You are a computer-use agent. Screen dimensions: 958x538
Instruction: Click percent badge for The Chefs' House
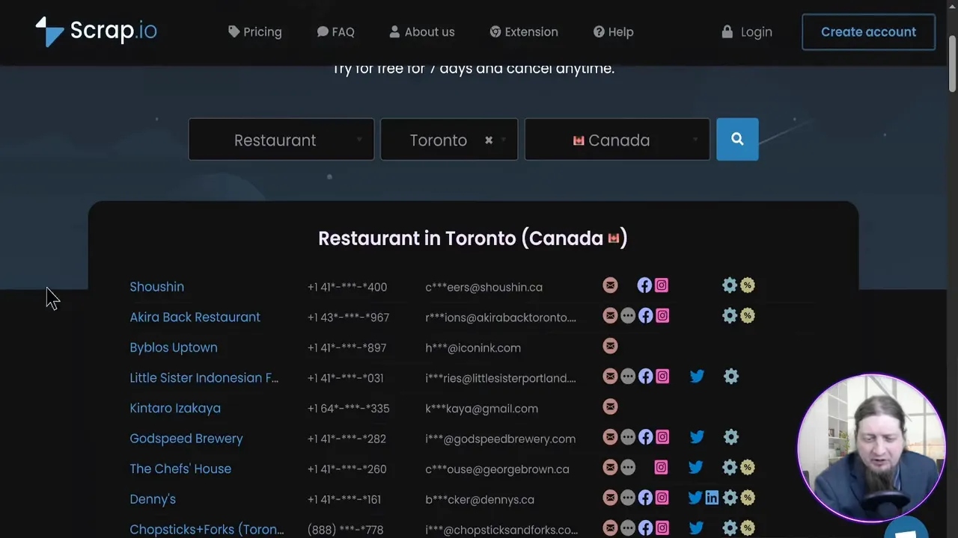[747, 468]
